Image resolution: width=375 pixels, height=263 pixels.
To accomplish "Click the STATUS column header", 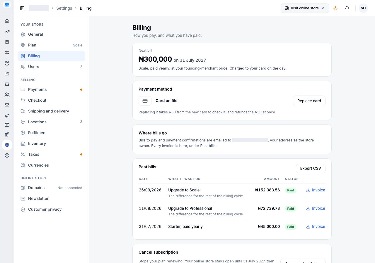I will point(292,179).
